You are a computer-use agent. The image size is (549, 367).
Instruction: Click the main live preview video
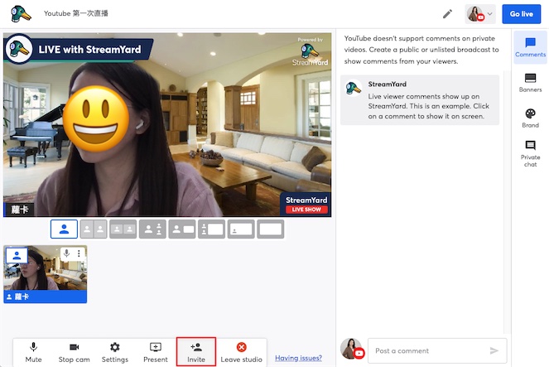tap(167, 124)
